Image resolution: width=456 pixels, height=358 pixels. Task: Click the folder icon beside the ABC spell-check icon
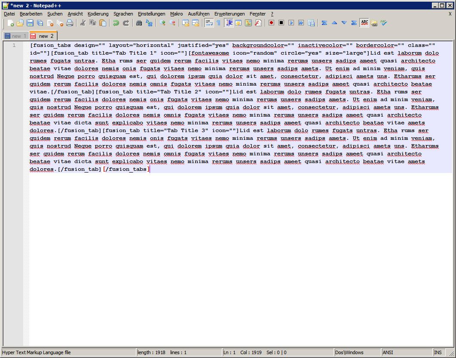pos(374,23)
